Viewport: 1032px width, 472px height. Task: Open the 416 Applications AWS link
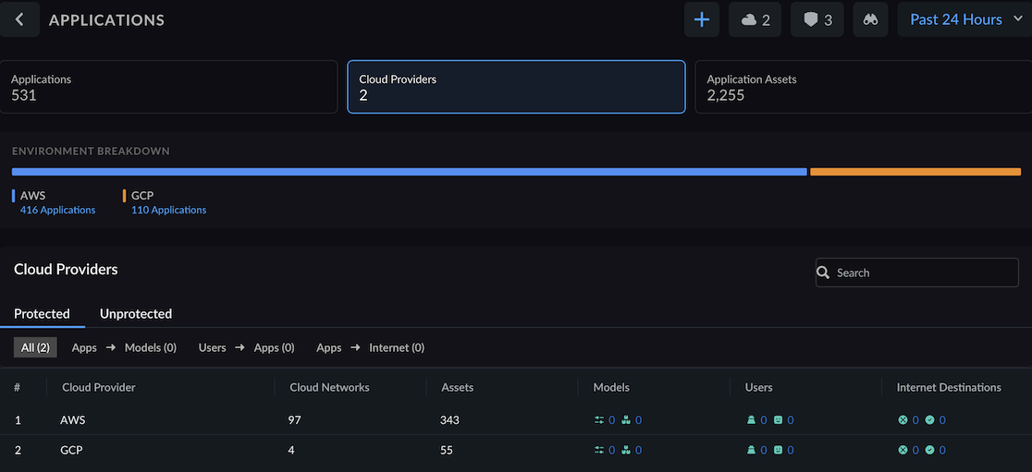pyautogui.click(x=57, y=211)
